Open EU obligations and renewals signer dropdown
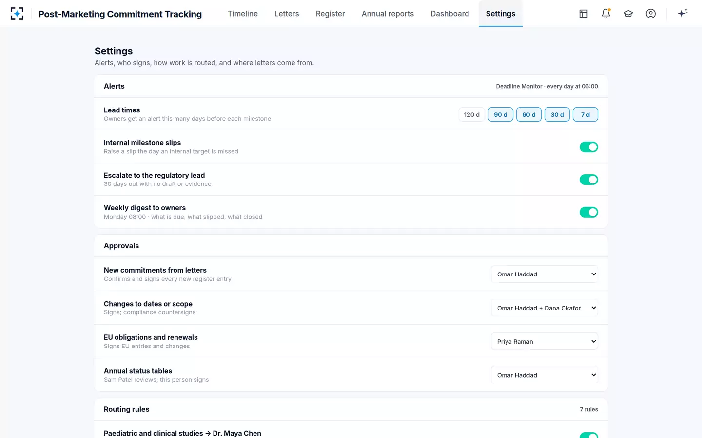This screenshot has height=438, width=702. (545, 341)
